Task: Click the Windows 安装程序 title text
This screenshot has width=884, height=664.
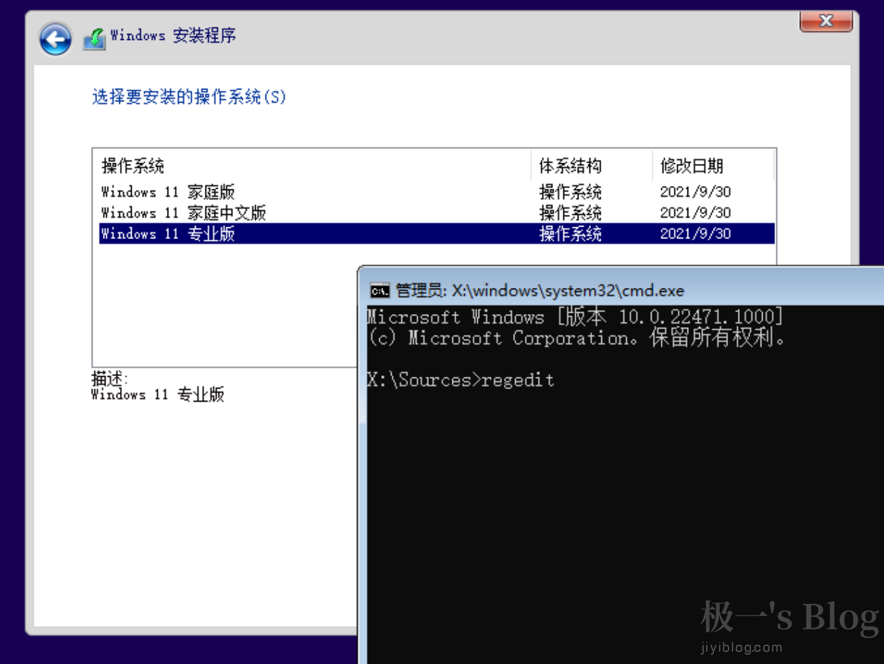Action: (x=173, y=35)
